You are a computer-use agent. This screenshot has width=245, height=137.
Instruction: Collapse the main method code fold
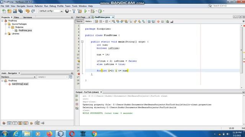click(82, 41)
